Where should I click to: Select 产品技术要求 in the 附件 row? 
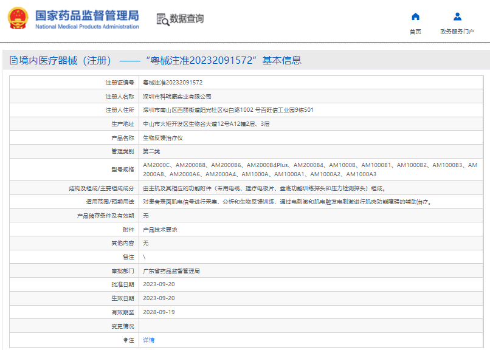(160, 230)
